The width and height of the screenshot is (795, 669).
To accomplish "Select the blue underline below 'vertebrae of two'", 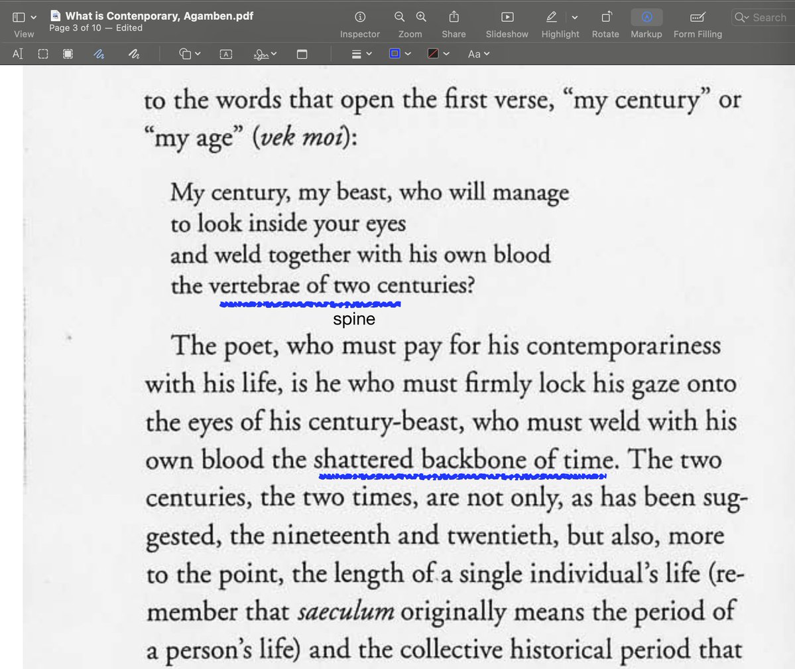I will point(310,305).
